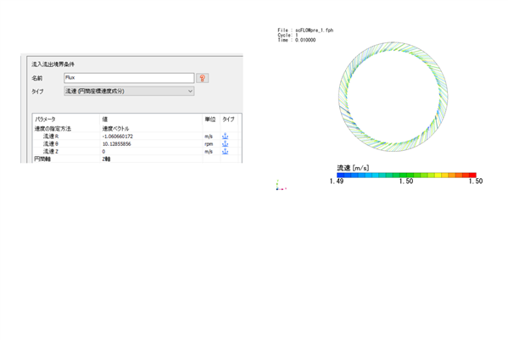Click the chevron arrow of the タイプ combo box
Viewport: 508px width, 340px height.
pos(190,92)
